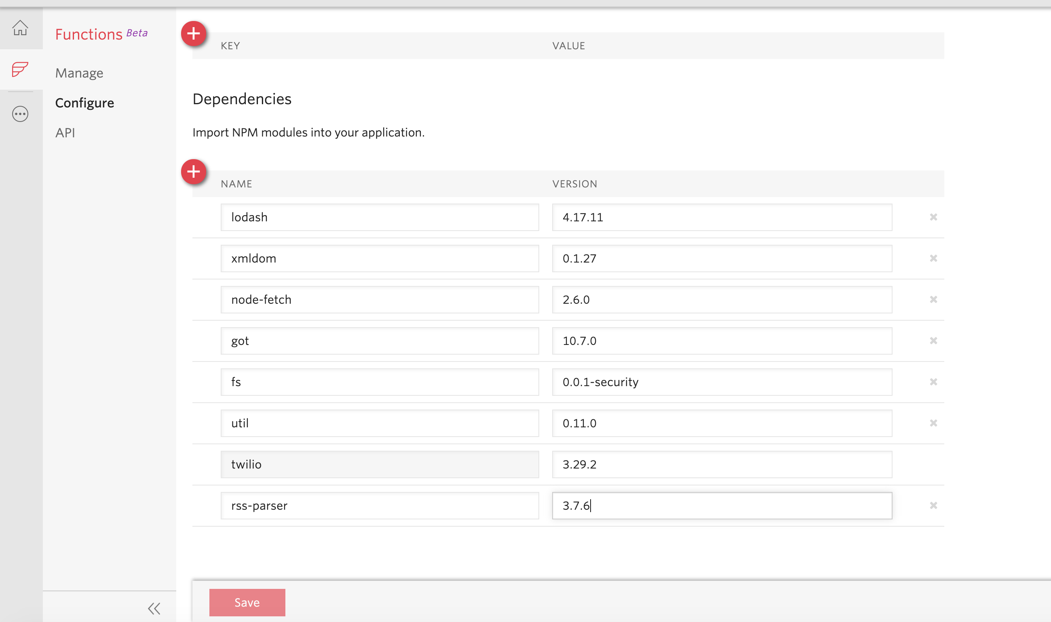Image resolution: width=1051 pixels, height=622 pixels.
Task: Click the plus icon to add environment variable
Action: 194,34
